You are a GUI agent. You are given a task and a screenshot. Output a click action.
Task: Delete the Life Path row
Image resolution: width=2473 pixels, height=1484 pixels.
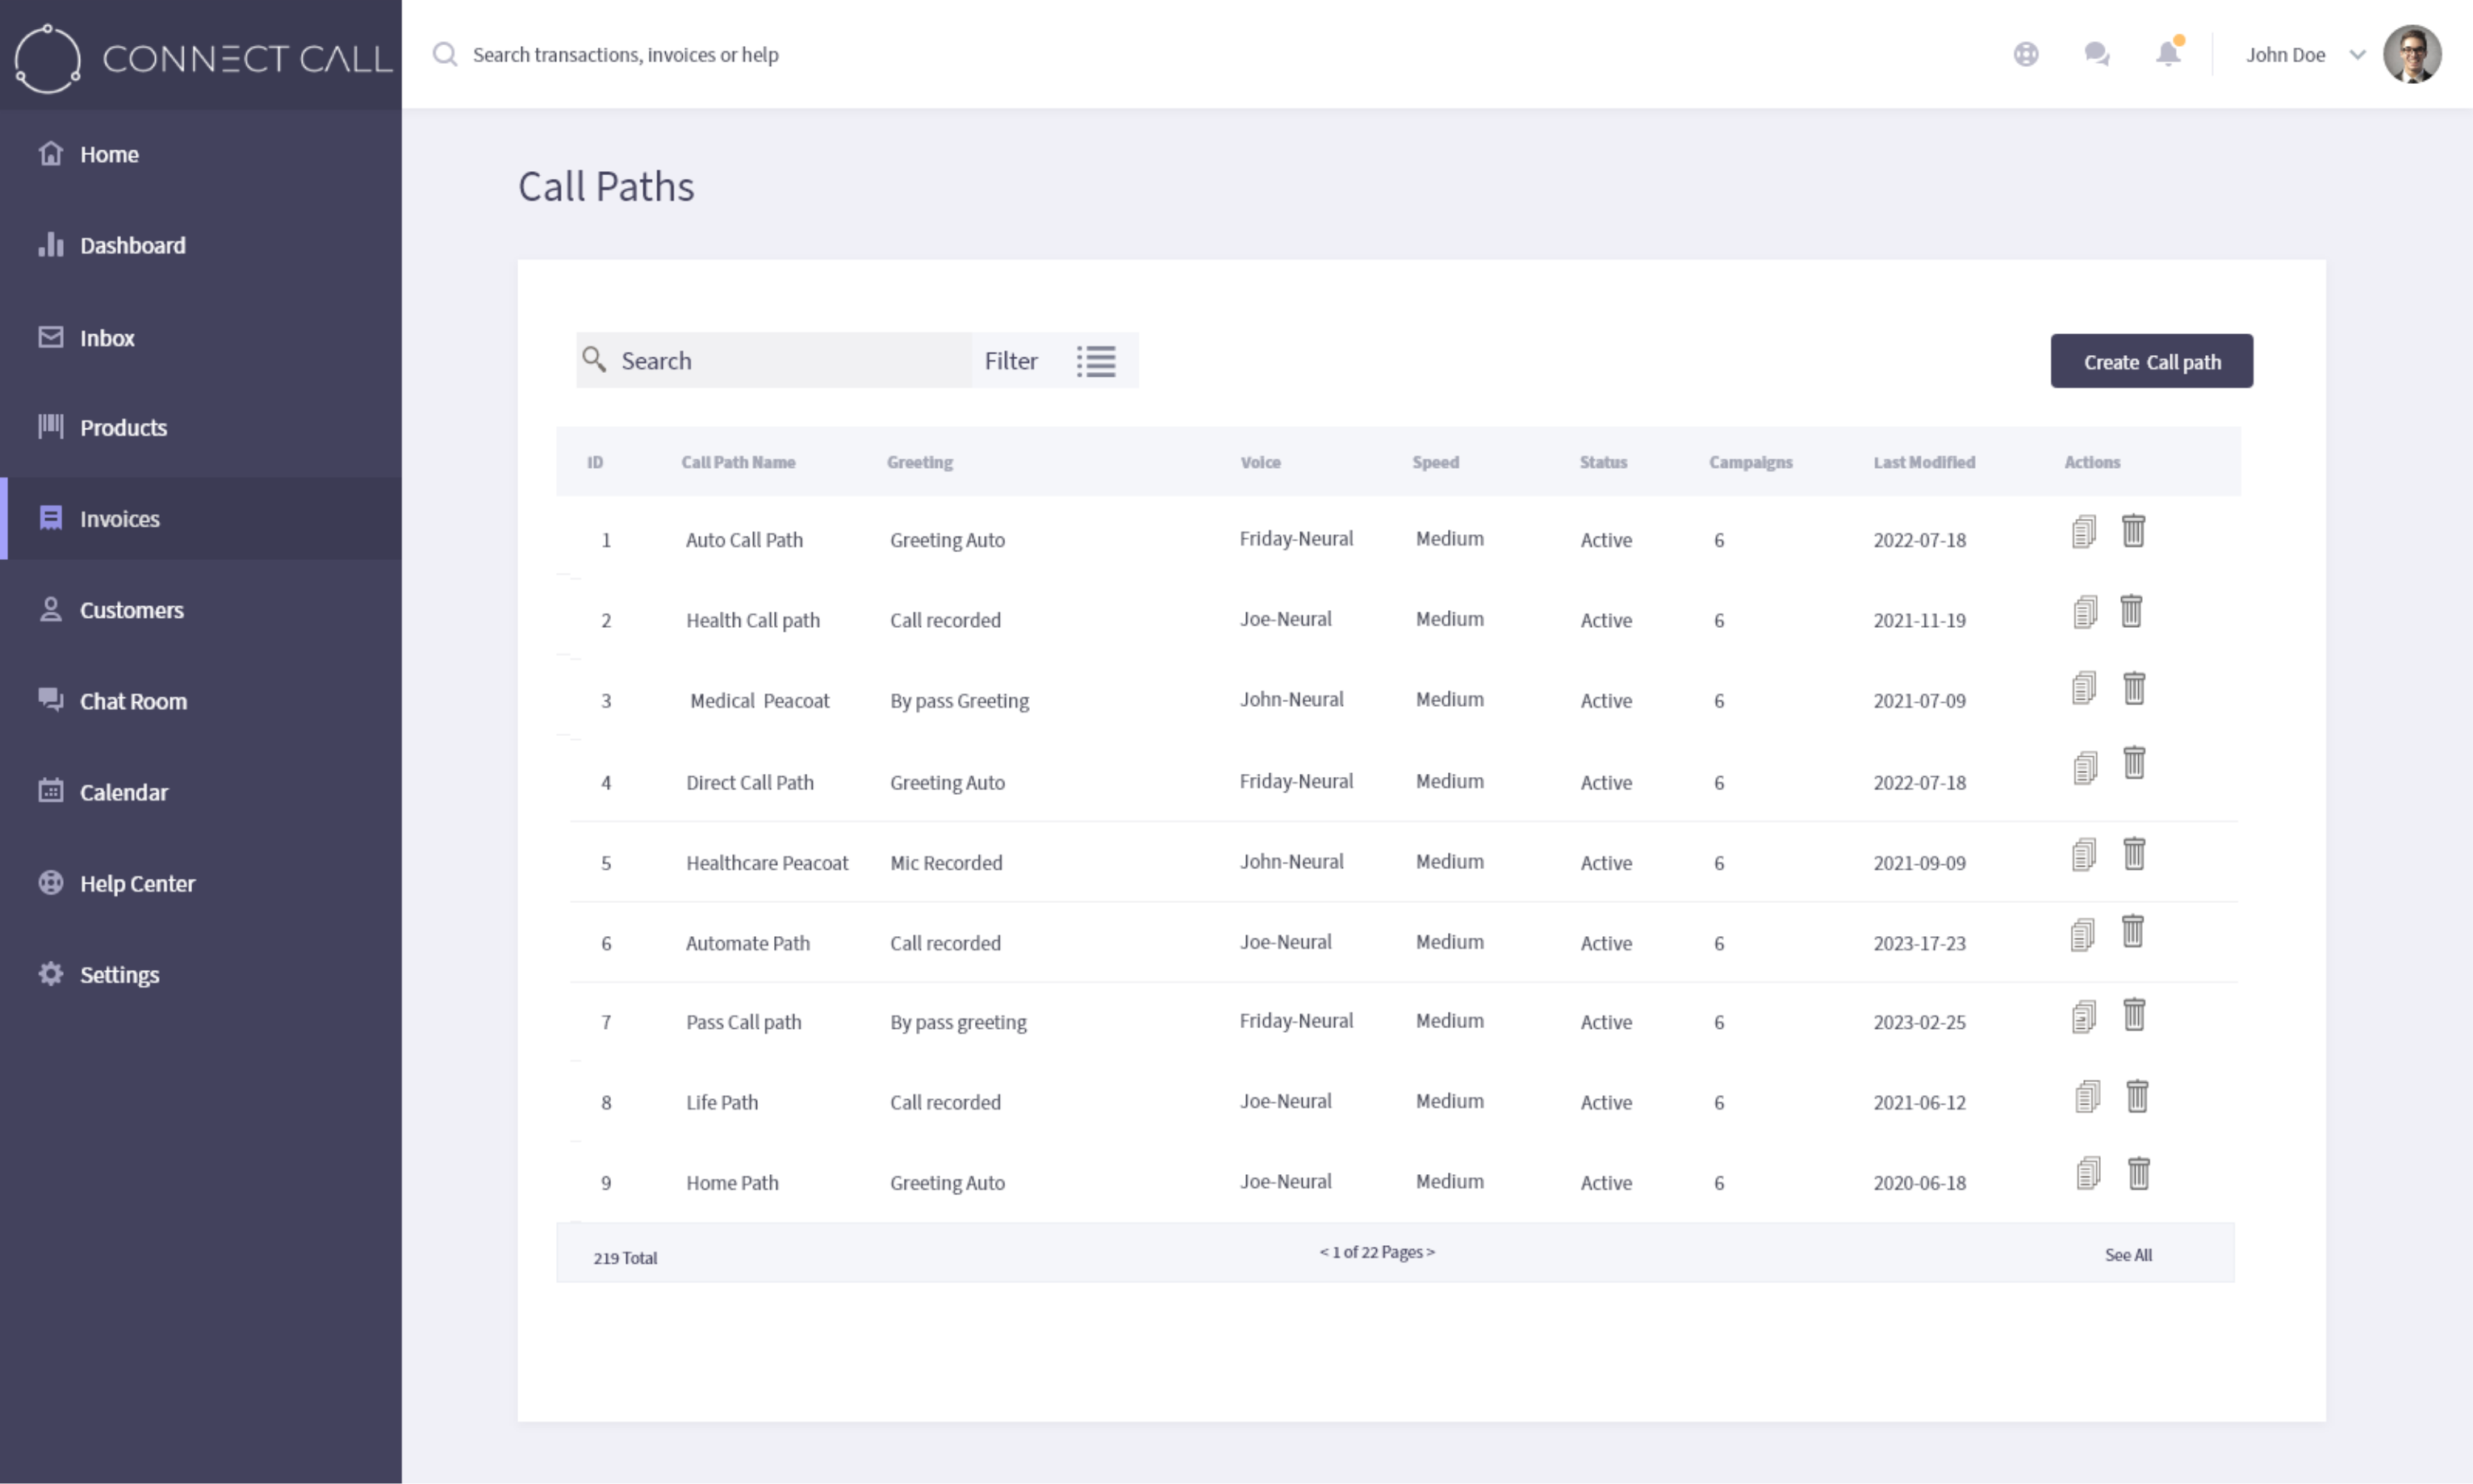click(2137, 1096)
